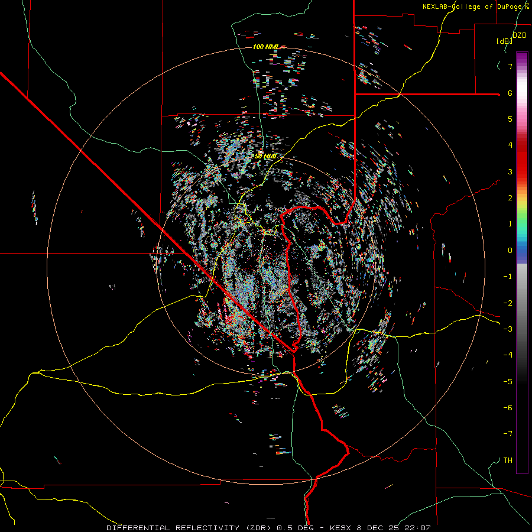532x532 pixels.
Task: Click the -1 value on the scale
Action: click(x=508, y=277)
